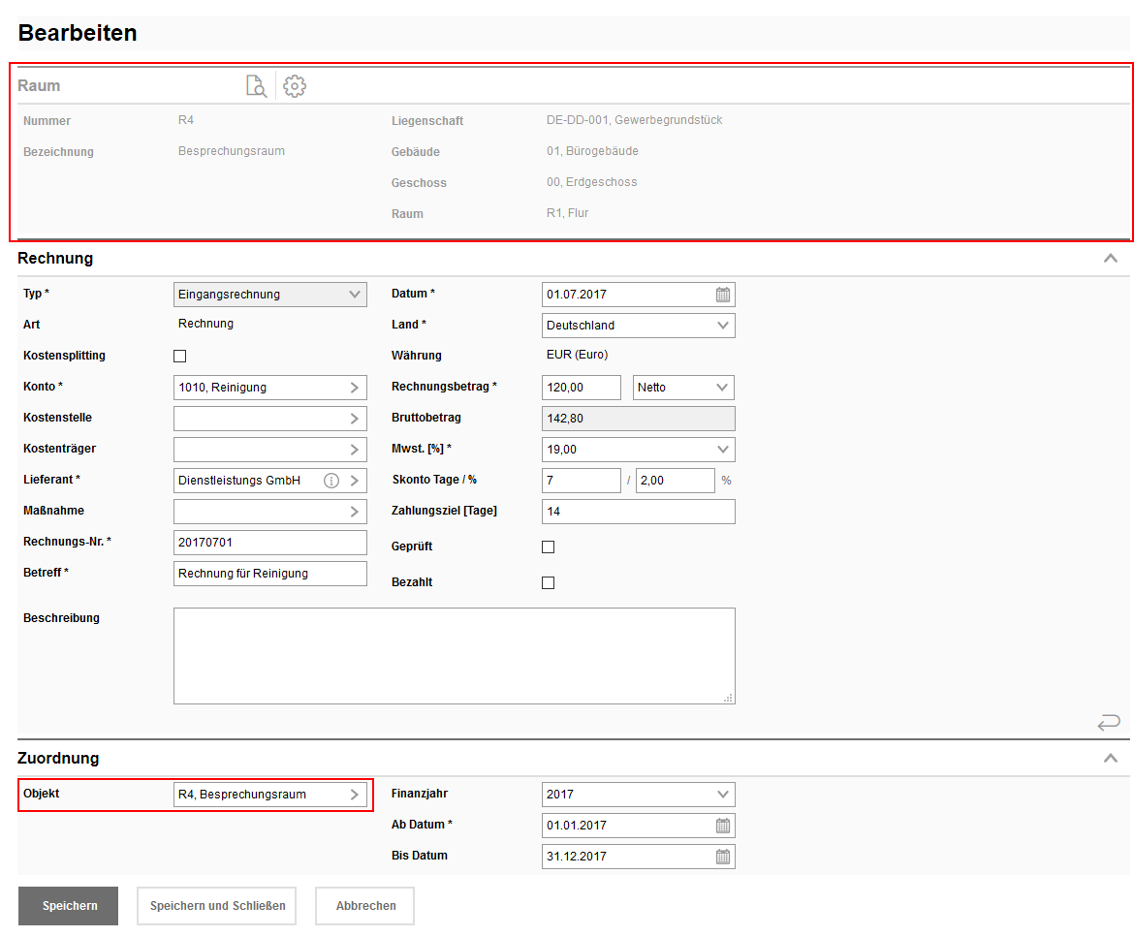Open the Typ dropdown showing Eingangsrechnung

[269, 295]
